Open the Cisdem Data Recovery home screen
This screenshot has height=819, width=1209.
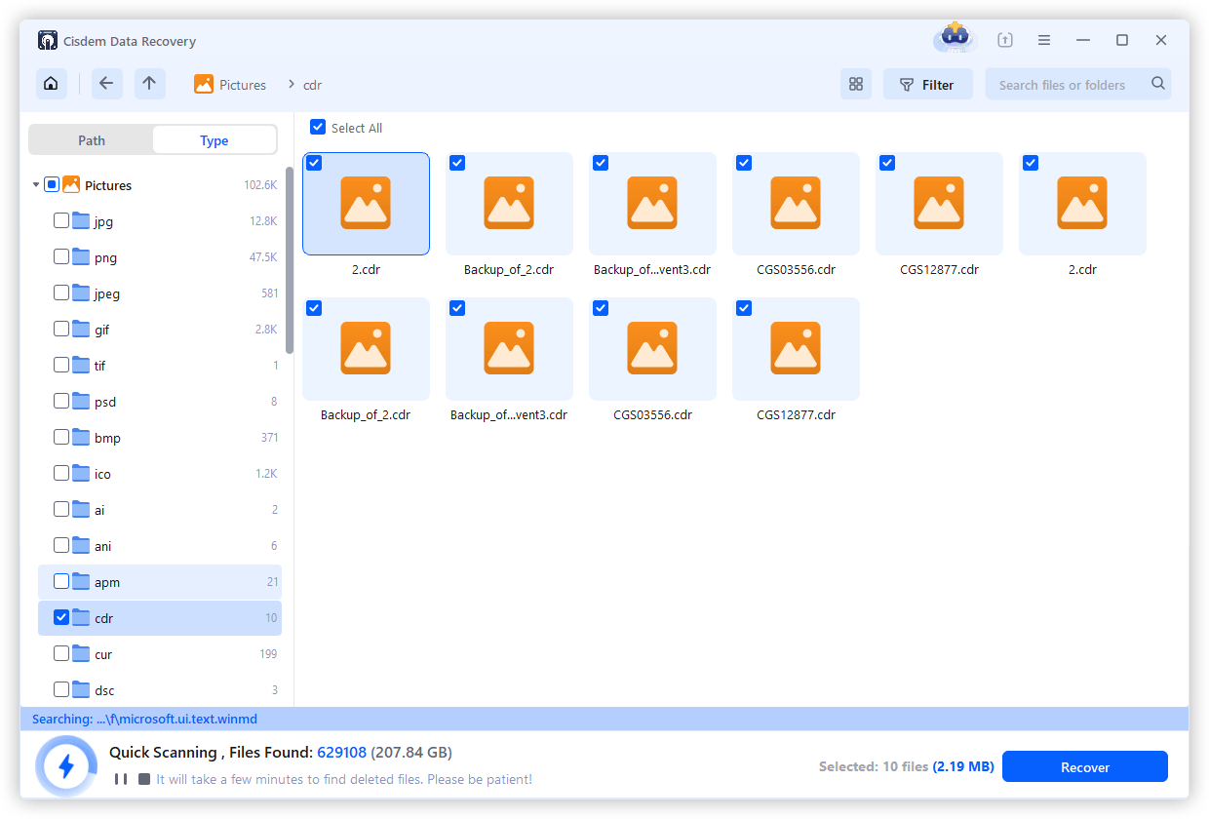pos(51,84)
